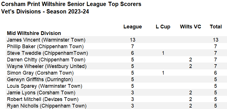Select the Mid Wiltshire Division heading
The height and width of the screenshot is (109, 227).
34,33
